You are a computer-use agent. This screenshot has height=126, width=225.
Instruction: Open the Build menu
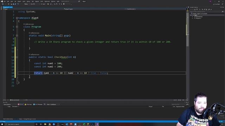[x=24, y=1]
